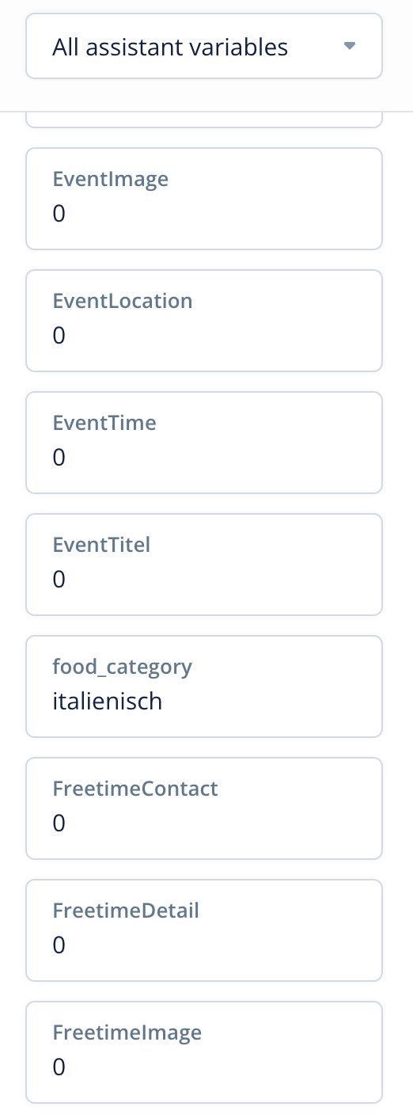Select the EventImage variable label

pos(111,179)
